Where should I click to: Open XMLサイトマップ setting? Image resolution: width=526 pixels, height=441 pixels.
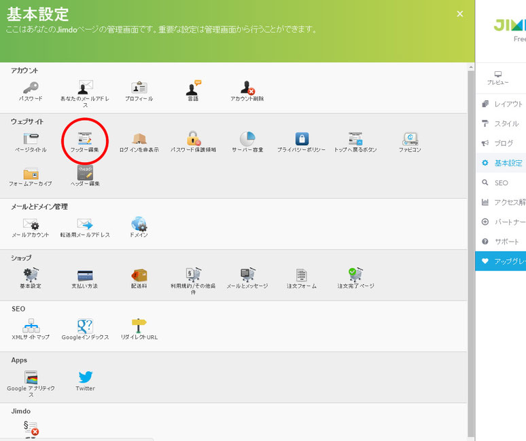coord(31,326)
